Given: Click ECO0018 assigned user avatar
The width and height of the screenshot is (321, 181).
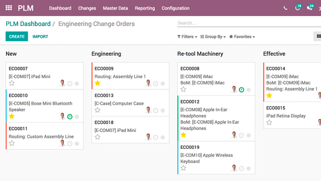Looking at the screenshot, I should click(148, 137).
